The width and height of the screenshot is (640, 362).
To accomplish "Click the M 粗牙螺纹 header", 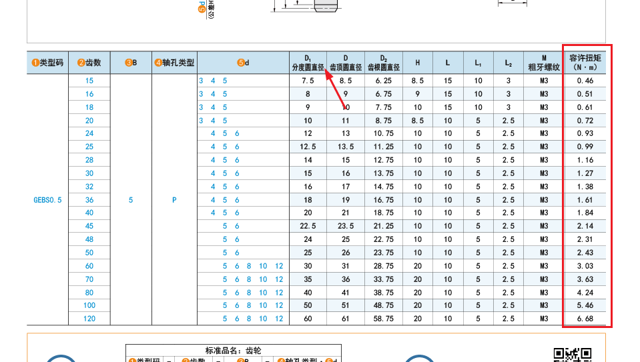I will coord(544,63).
